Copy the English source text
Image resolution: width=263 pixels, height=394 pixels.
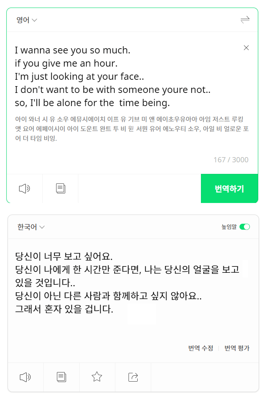(x=60, y=189)
